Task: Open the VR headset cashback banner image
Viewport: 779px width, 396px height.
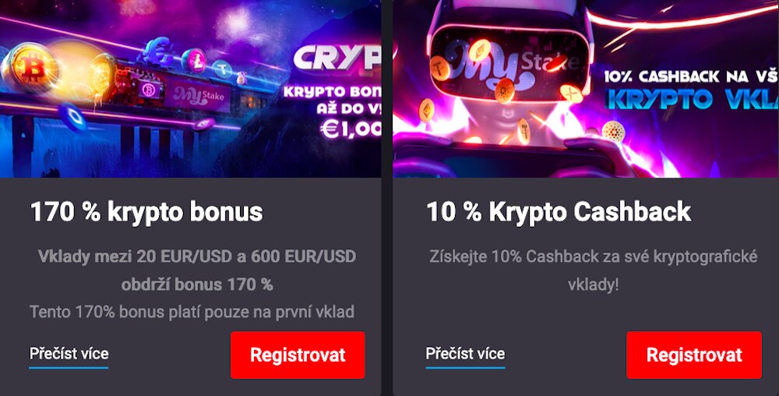Action: click(x=586, y=88)
